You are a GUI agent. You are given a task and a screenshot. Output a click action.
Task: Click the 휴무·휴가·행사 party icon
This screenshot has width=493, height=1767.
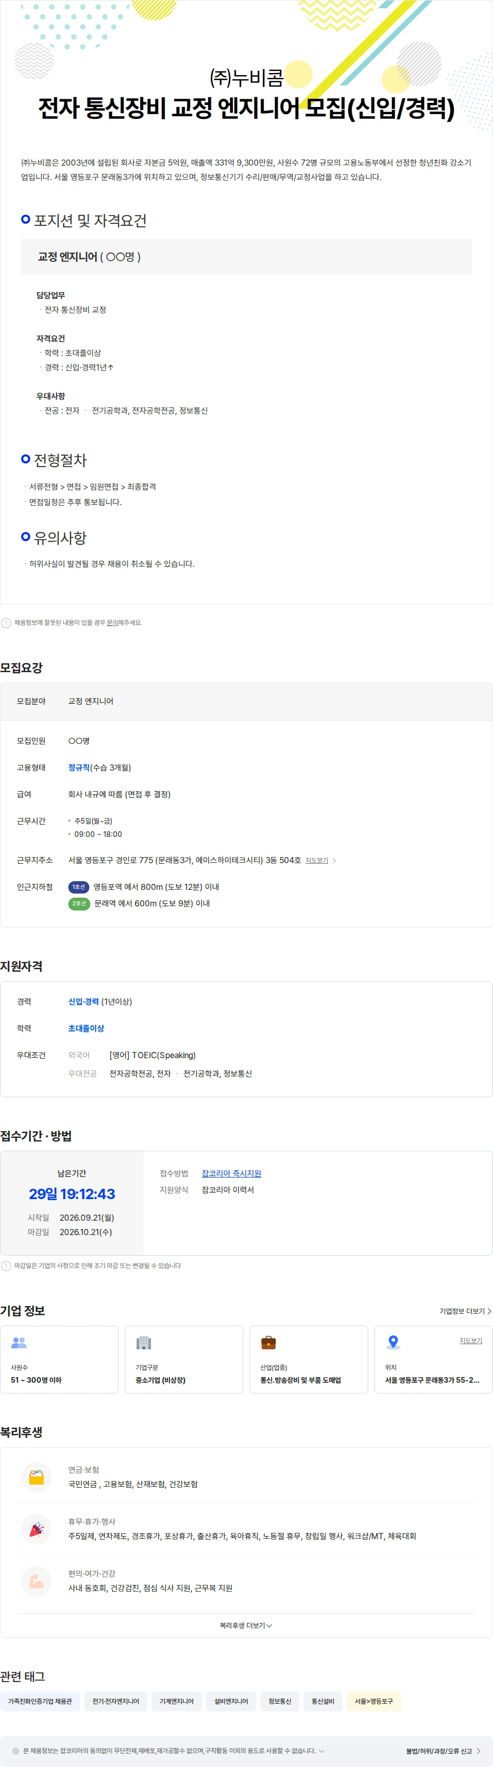[36, 1529]
